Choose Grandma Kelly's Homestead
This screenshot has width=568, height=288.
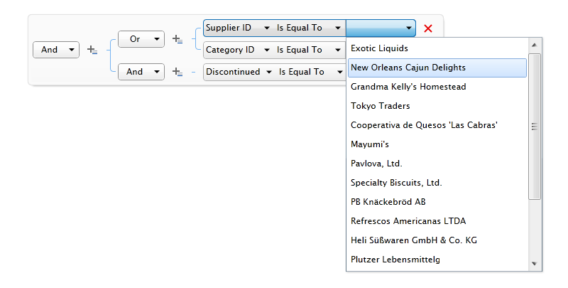[437, 87]
